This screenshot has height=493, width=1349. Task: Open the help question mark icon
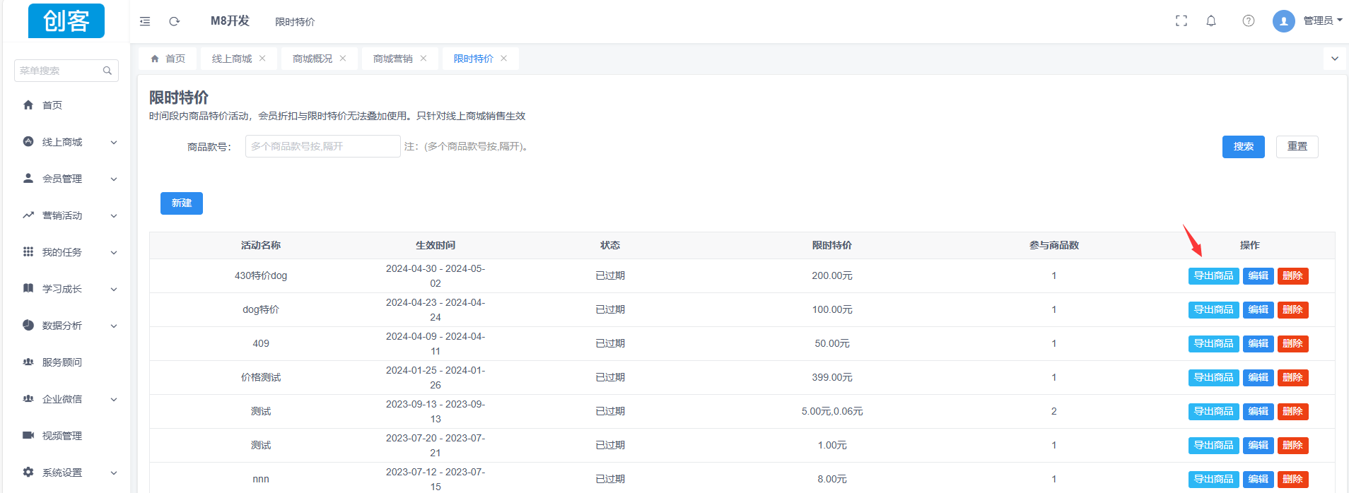pos(1248,21)
